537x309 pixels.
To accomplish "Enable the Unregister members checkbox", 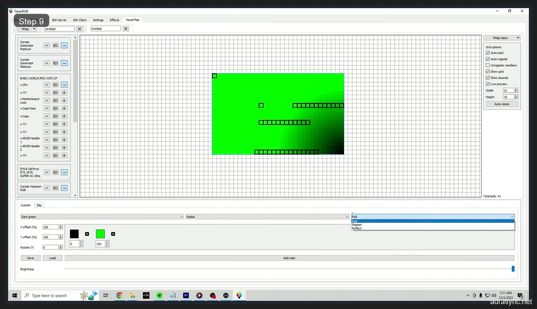I will tap(488, 65).
